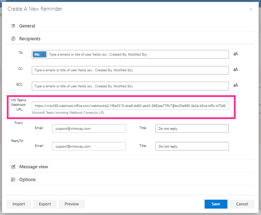Focus the BCC recipients field

point(130,86)
